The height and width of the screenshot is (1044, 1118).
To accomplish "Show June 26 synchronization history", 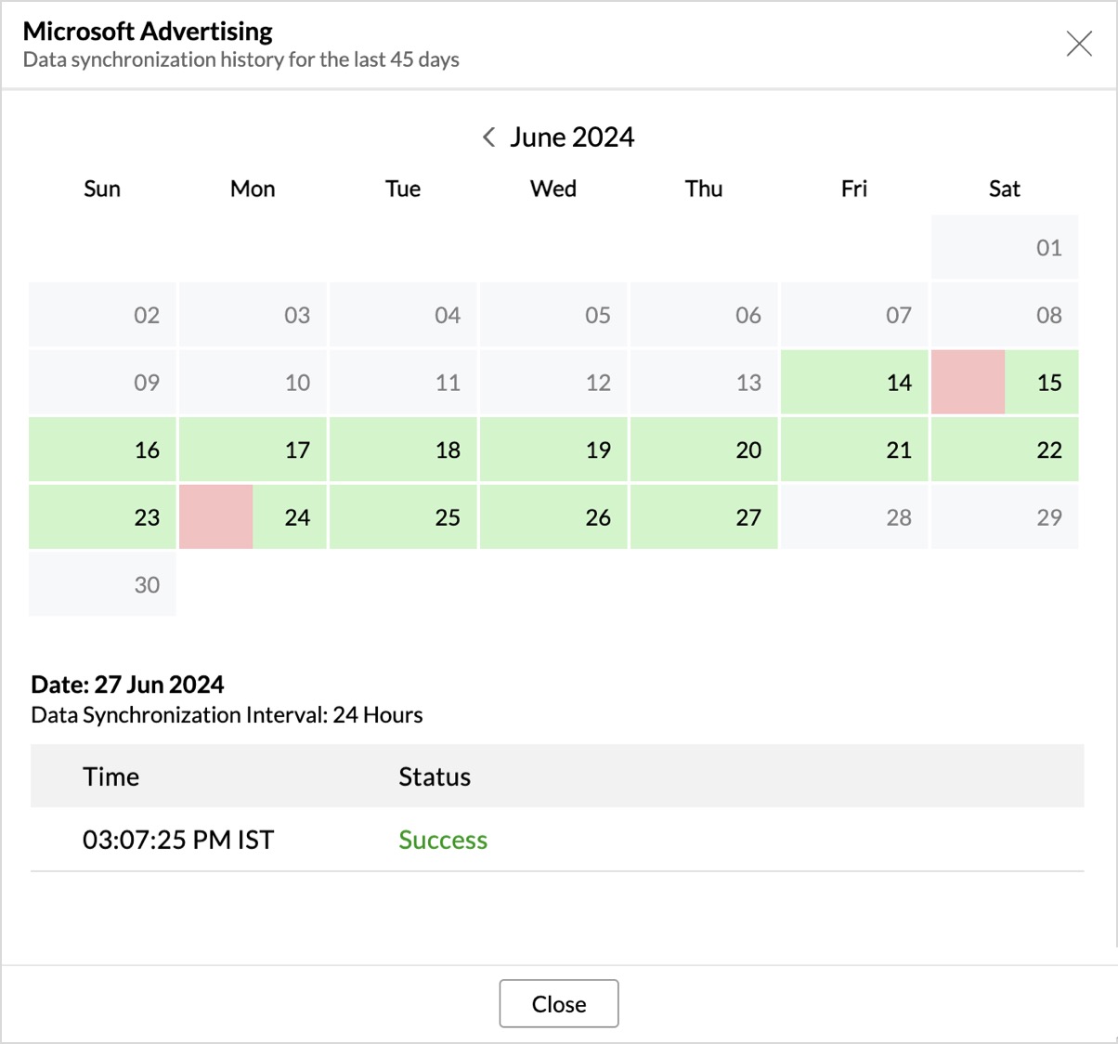I will pyautogui.click(x=553, y=516).
